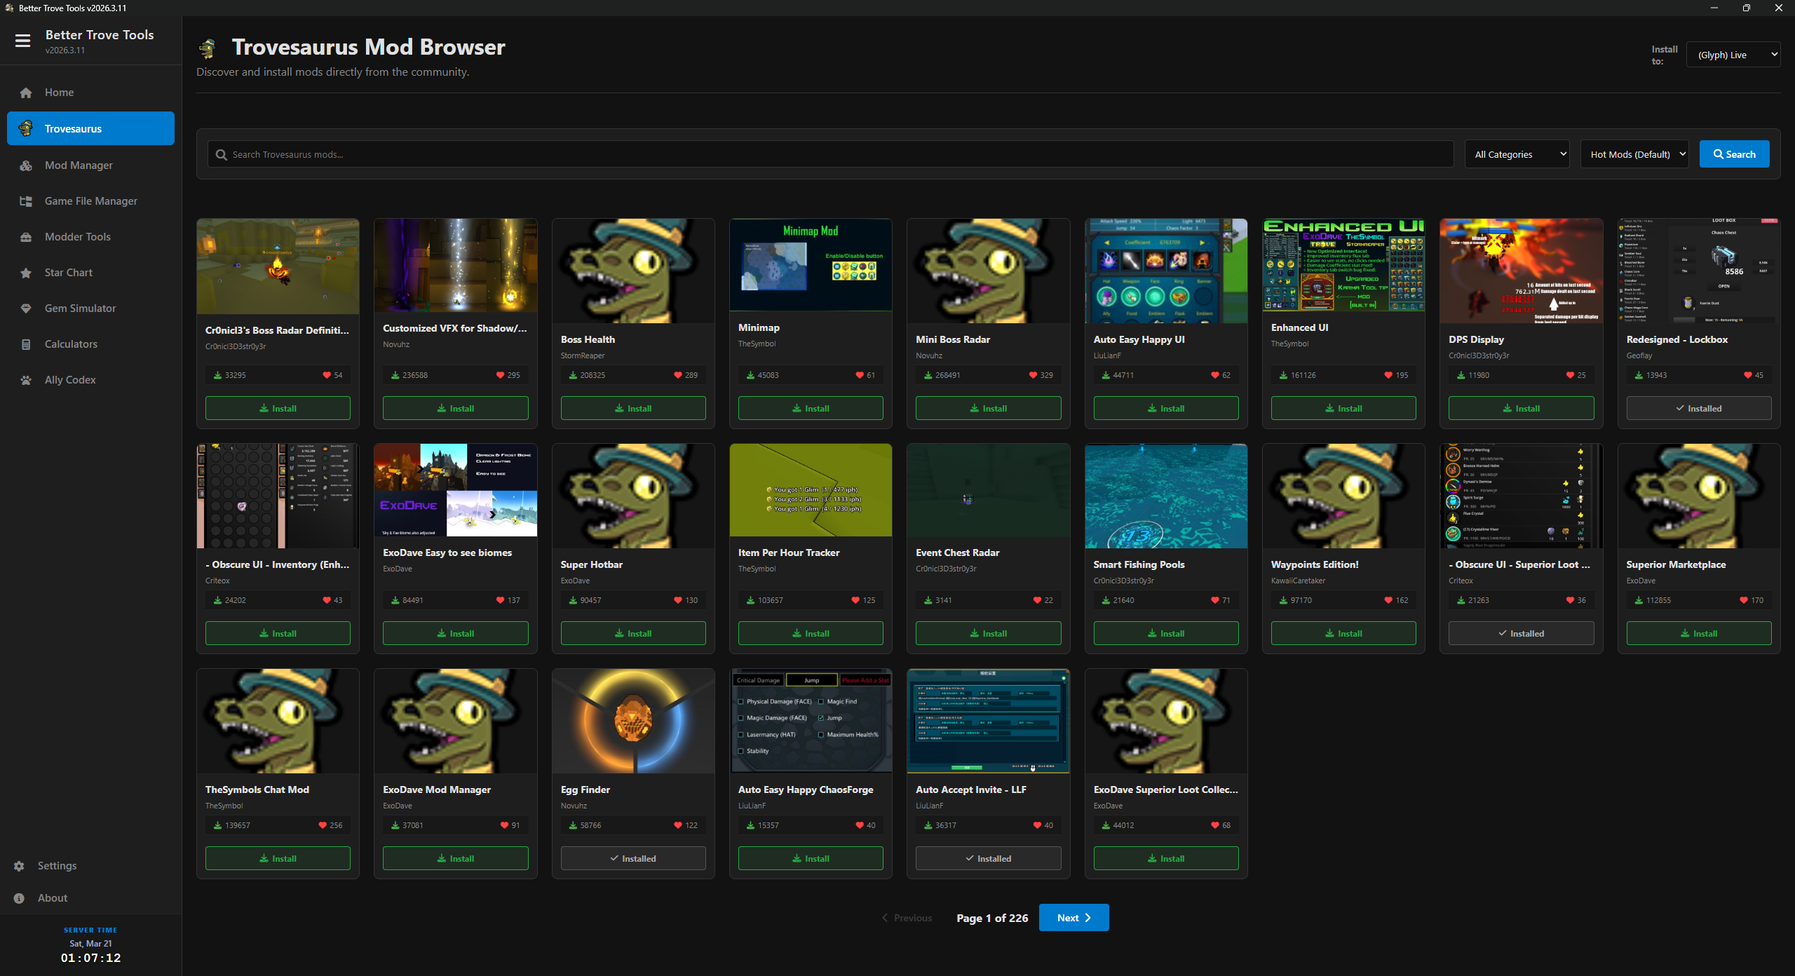Screen dimensions: 1795x976
Task: Open the Hot Mods sort dropdown
Action: click(1634, 154)
